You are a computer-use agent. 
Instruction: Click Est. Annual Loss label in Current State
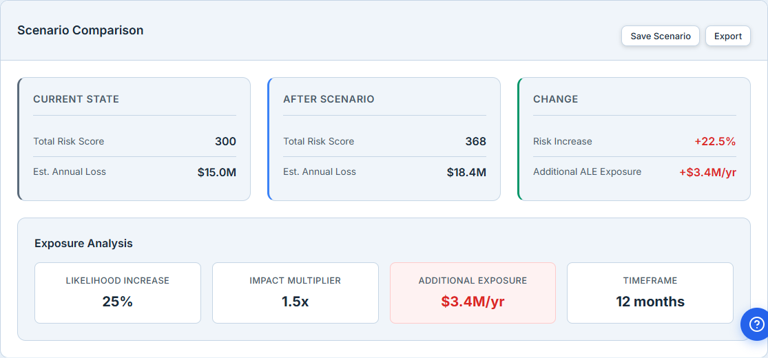70,172
